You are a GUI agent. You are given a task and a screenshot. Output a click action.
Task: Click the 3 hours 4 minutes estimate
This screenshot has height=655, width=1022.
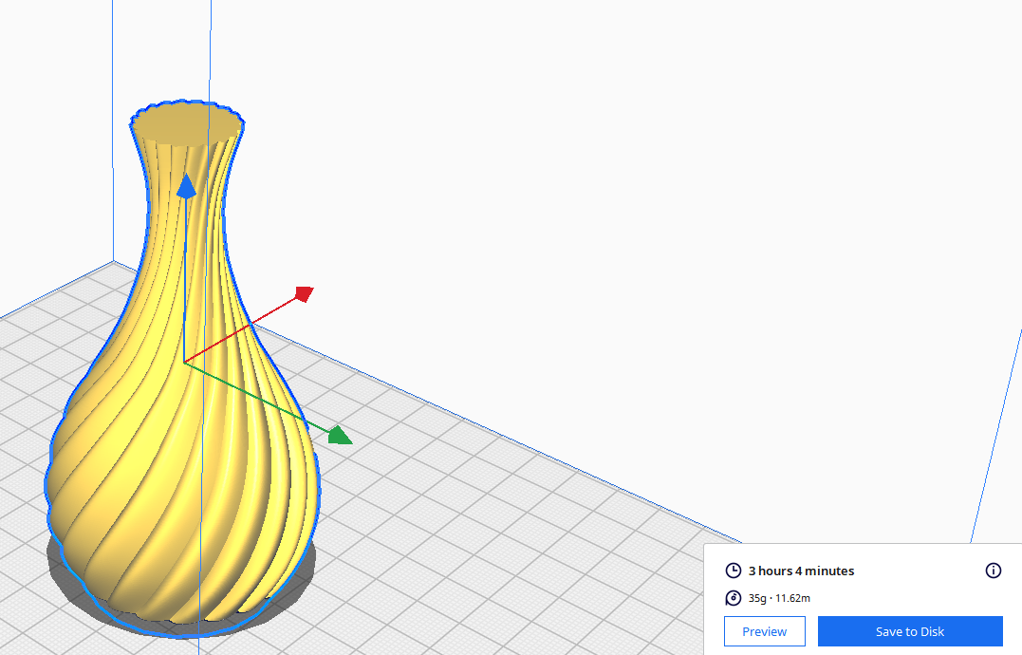click(801, 571)
